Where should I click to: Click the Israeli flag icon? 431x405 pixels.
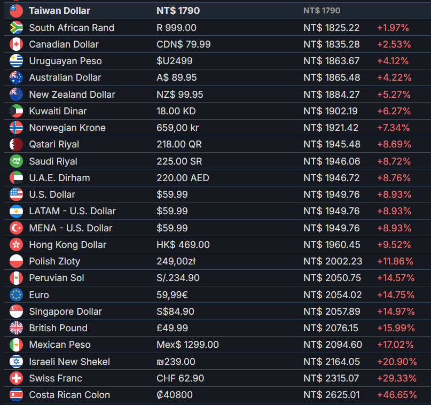(x=16, y=362)
